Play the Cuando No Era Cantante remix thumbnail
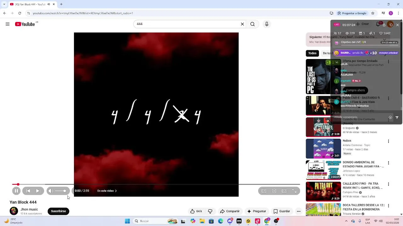The height and width of the screenshot is (226, 403). pyautogui.click(x=323, y=127)
